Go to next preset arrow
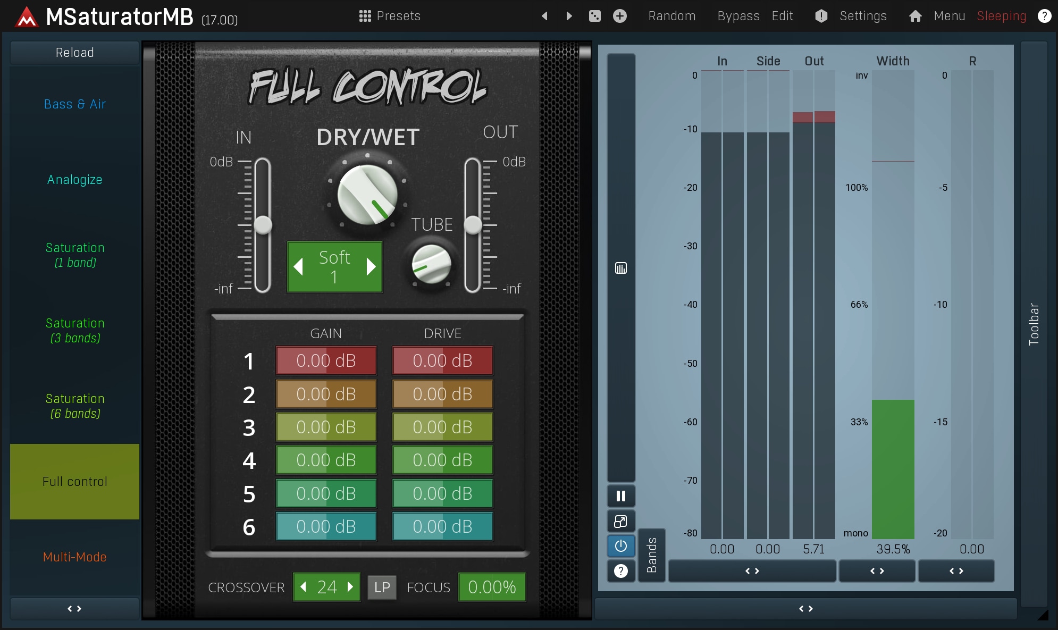 569,16
